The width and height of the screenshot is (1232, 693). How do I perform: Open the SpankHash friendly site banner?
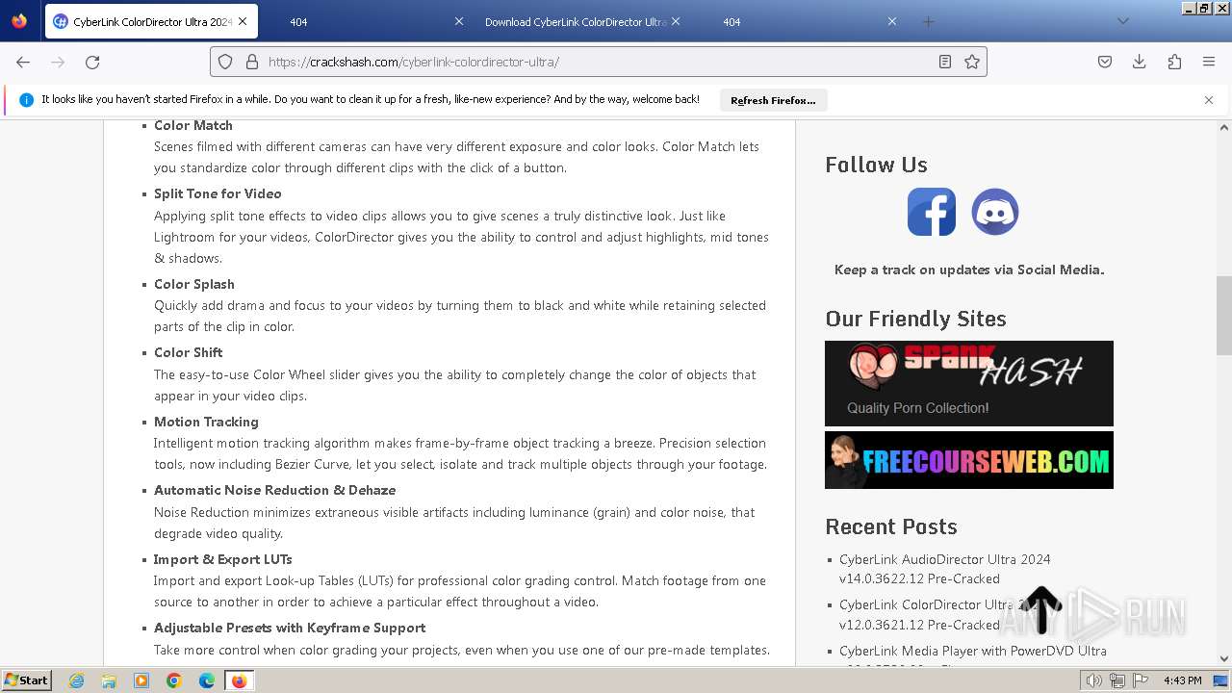969,383
